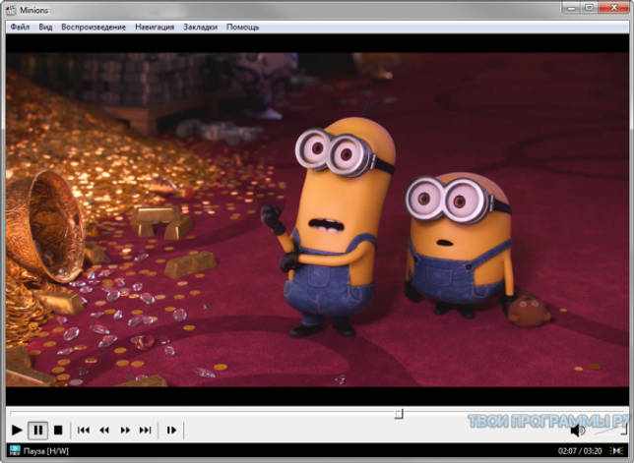Open the Помощь menu
The image size is (634, 463).
click(x=242, y=28)
